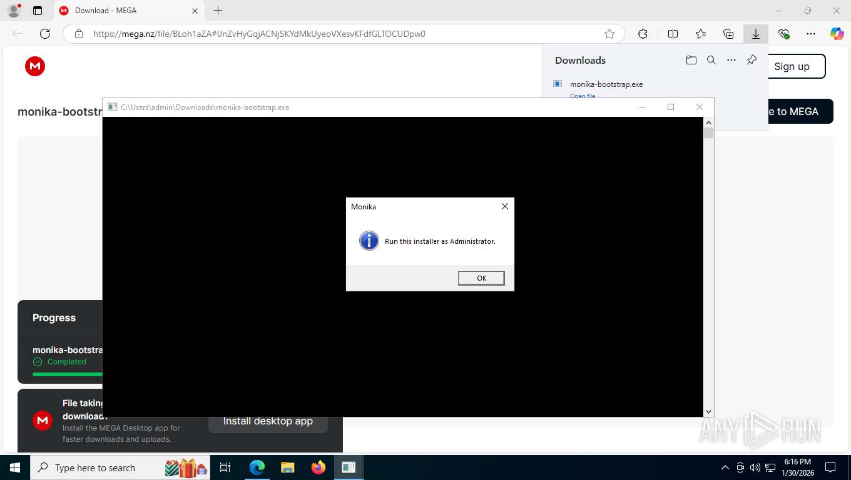Click the Downloads toolbar icon

[756, 34]
